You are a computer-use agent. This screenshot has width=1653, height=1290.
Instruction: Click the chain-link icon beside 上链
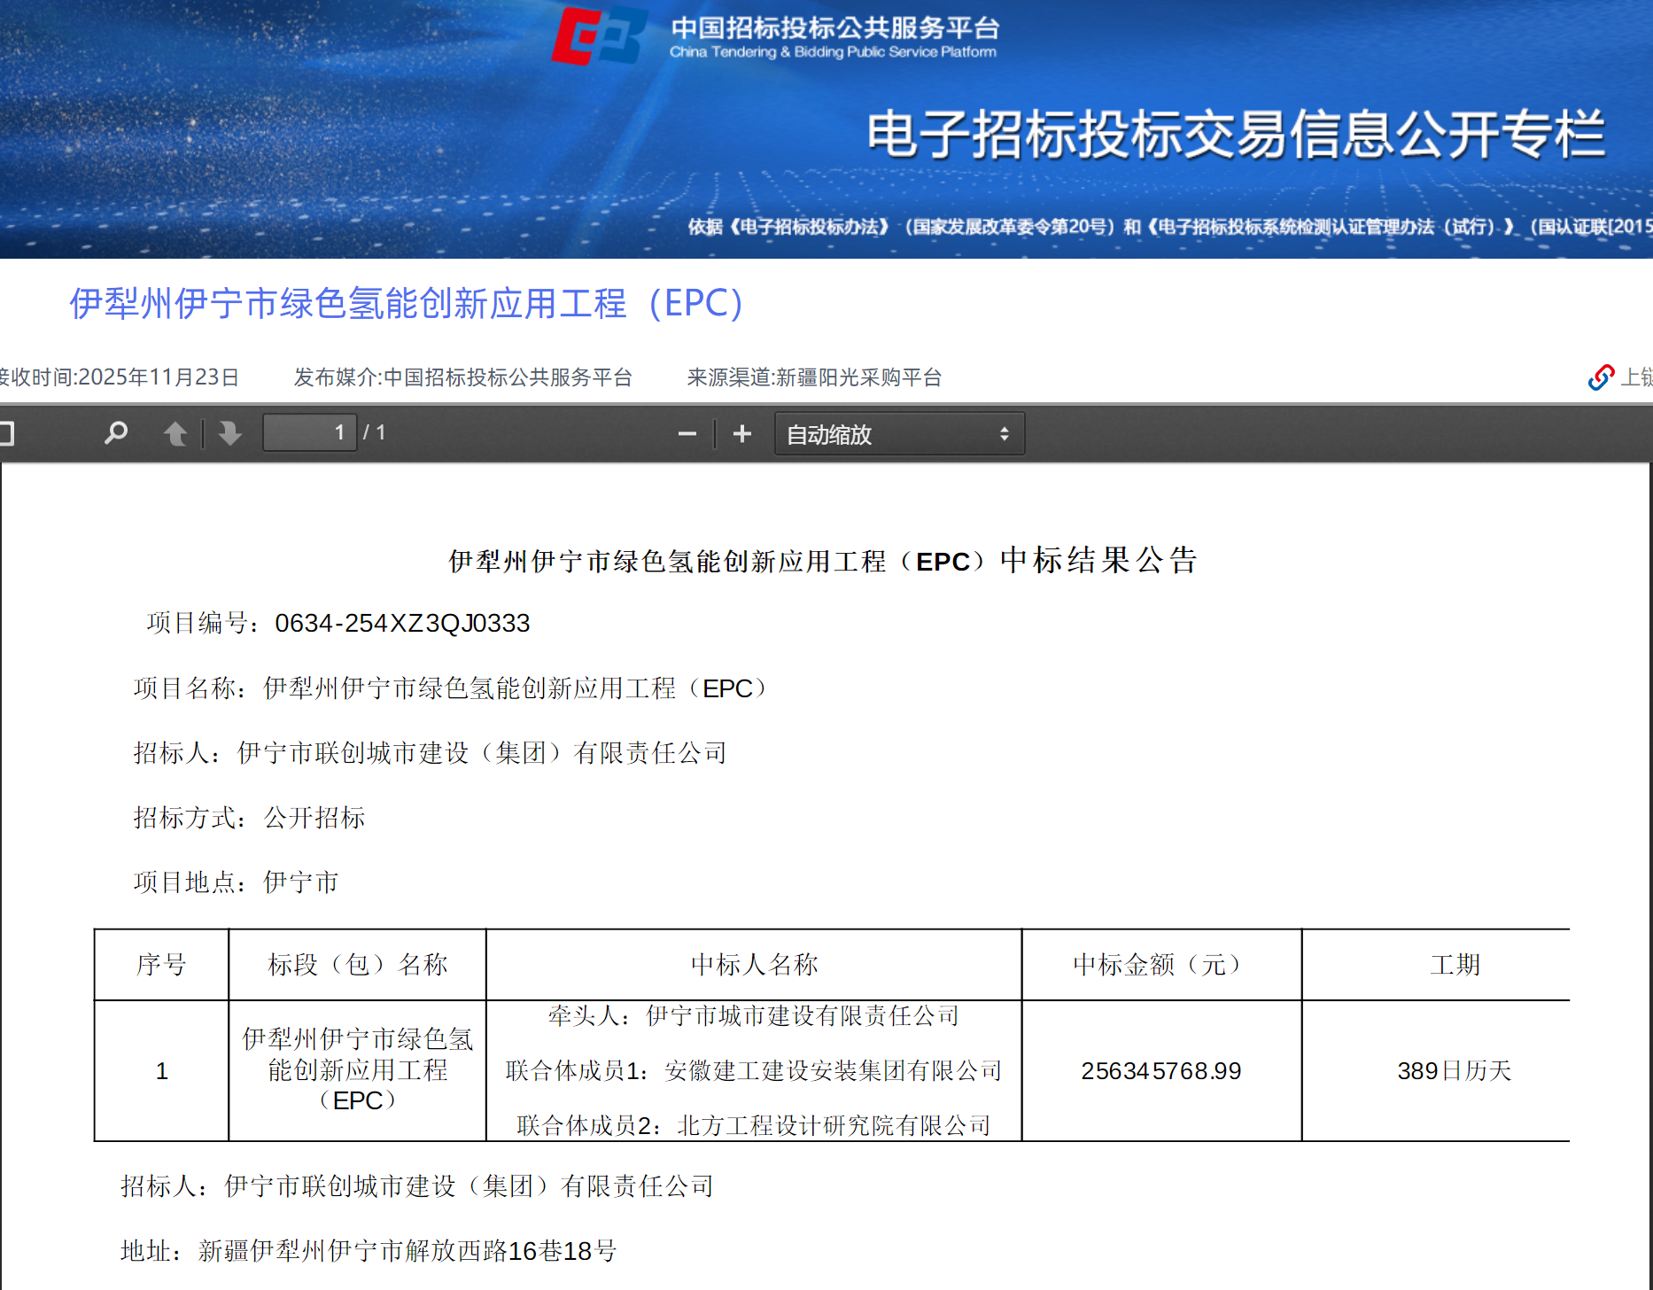1600,378
